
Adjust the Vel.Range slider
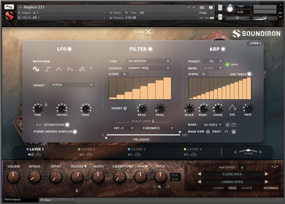[x=143, y=135]
